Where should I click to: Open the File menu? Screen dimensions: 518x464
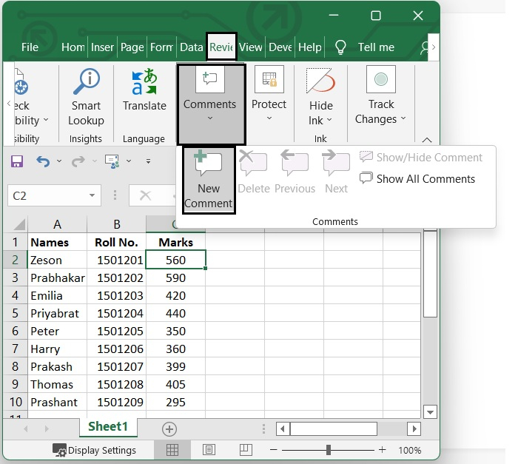click(x=30, y=47)
